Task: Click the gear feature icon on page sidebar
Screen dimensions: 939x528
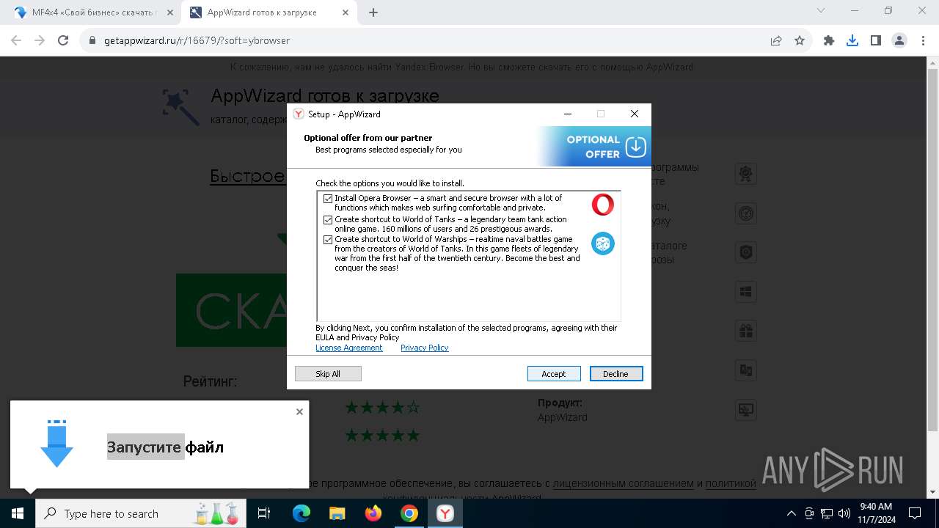Action: pyautogui.click(x=745, y=174)
